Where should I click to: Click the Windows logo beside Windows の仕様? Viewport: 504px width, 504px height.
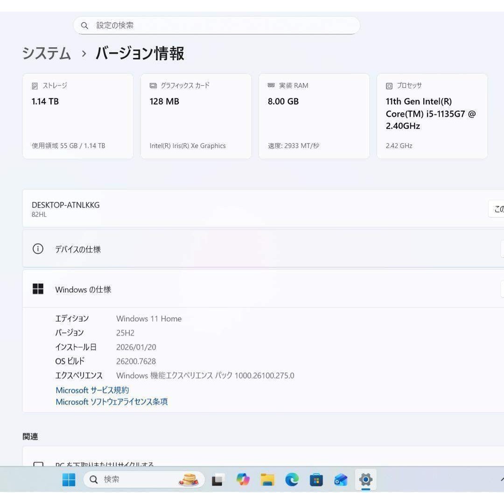(x=38, y=288)
